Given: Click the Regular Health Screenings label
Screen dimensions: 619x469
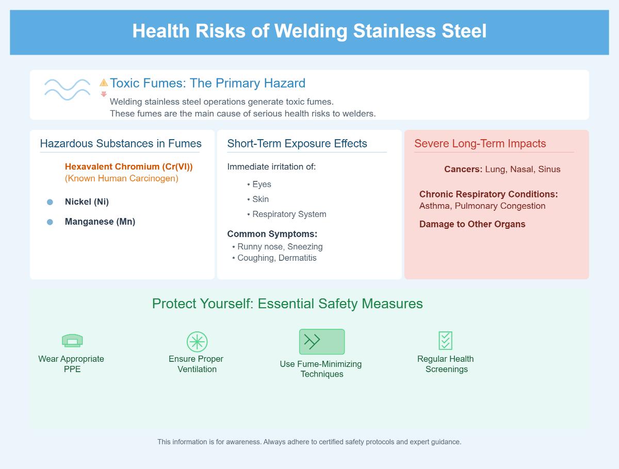Looking at the screenshot, I should 446,364.
